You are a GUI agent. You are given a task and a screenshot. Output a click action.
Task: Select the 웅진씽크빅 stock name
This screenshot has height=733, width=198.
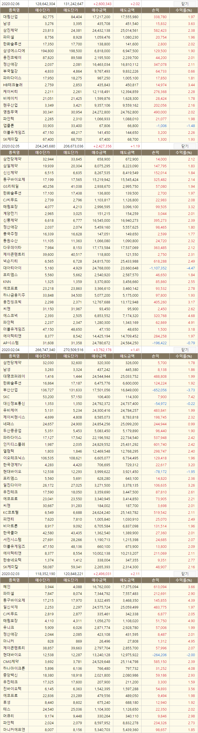pyautogui.click(x=12, y=302)
